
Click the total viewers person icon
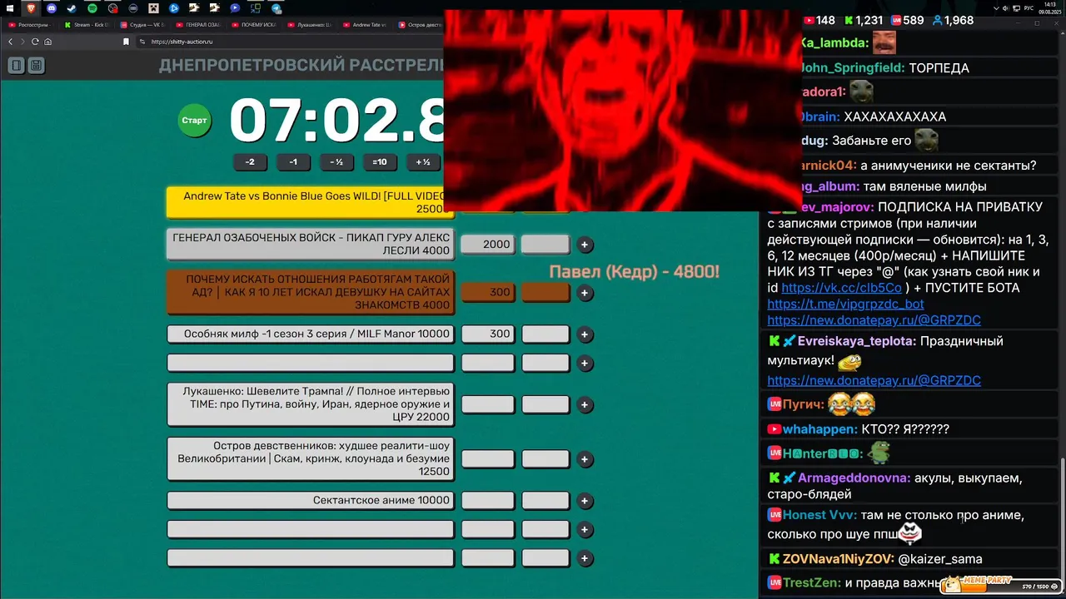click(938, 20)
